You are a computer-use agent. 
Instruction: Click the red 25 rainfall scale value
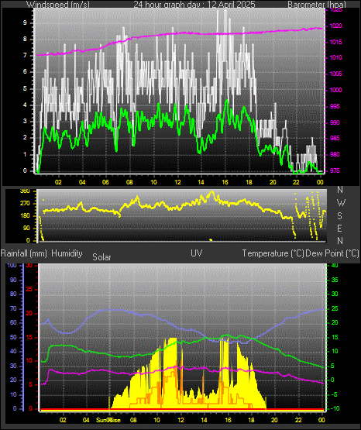29,289
